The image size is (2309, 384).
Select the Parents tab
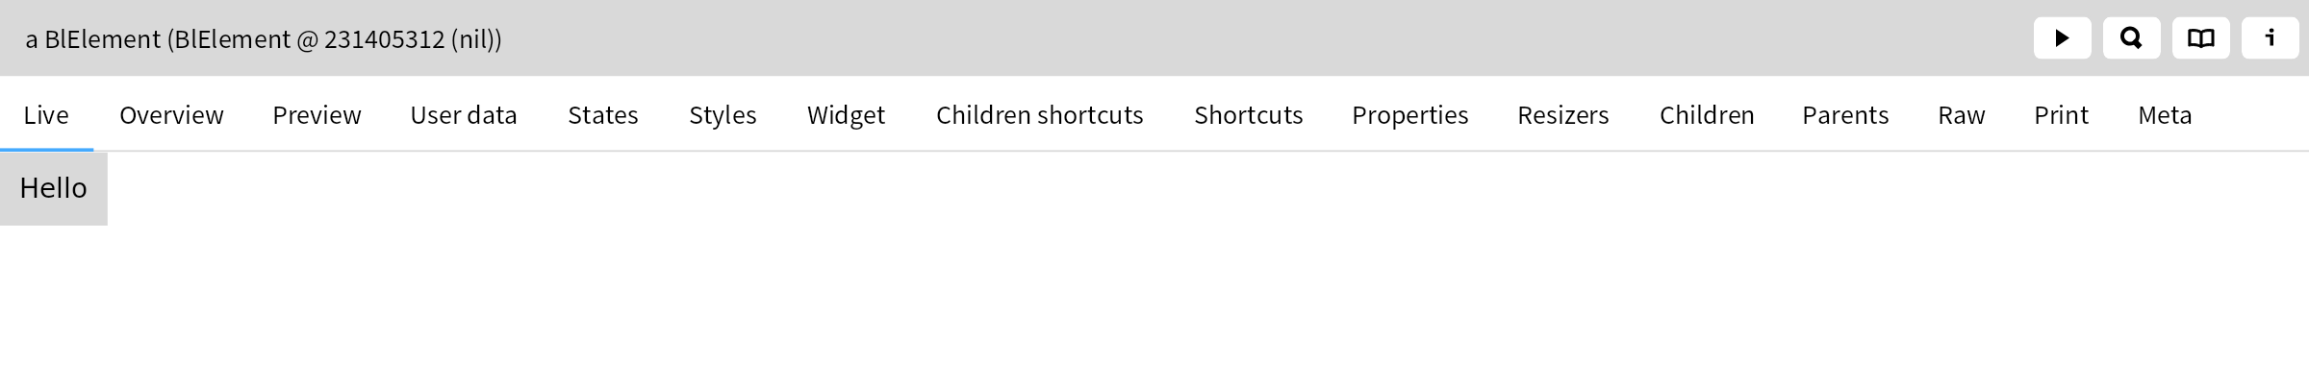1845,115
